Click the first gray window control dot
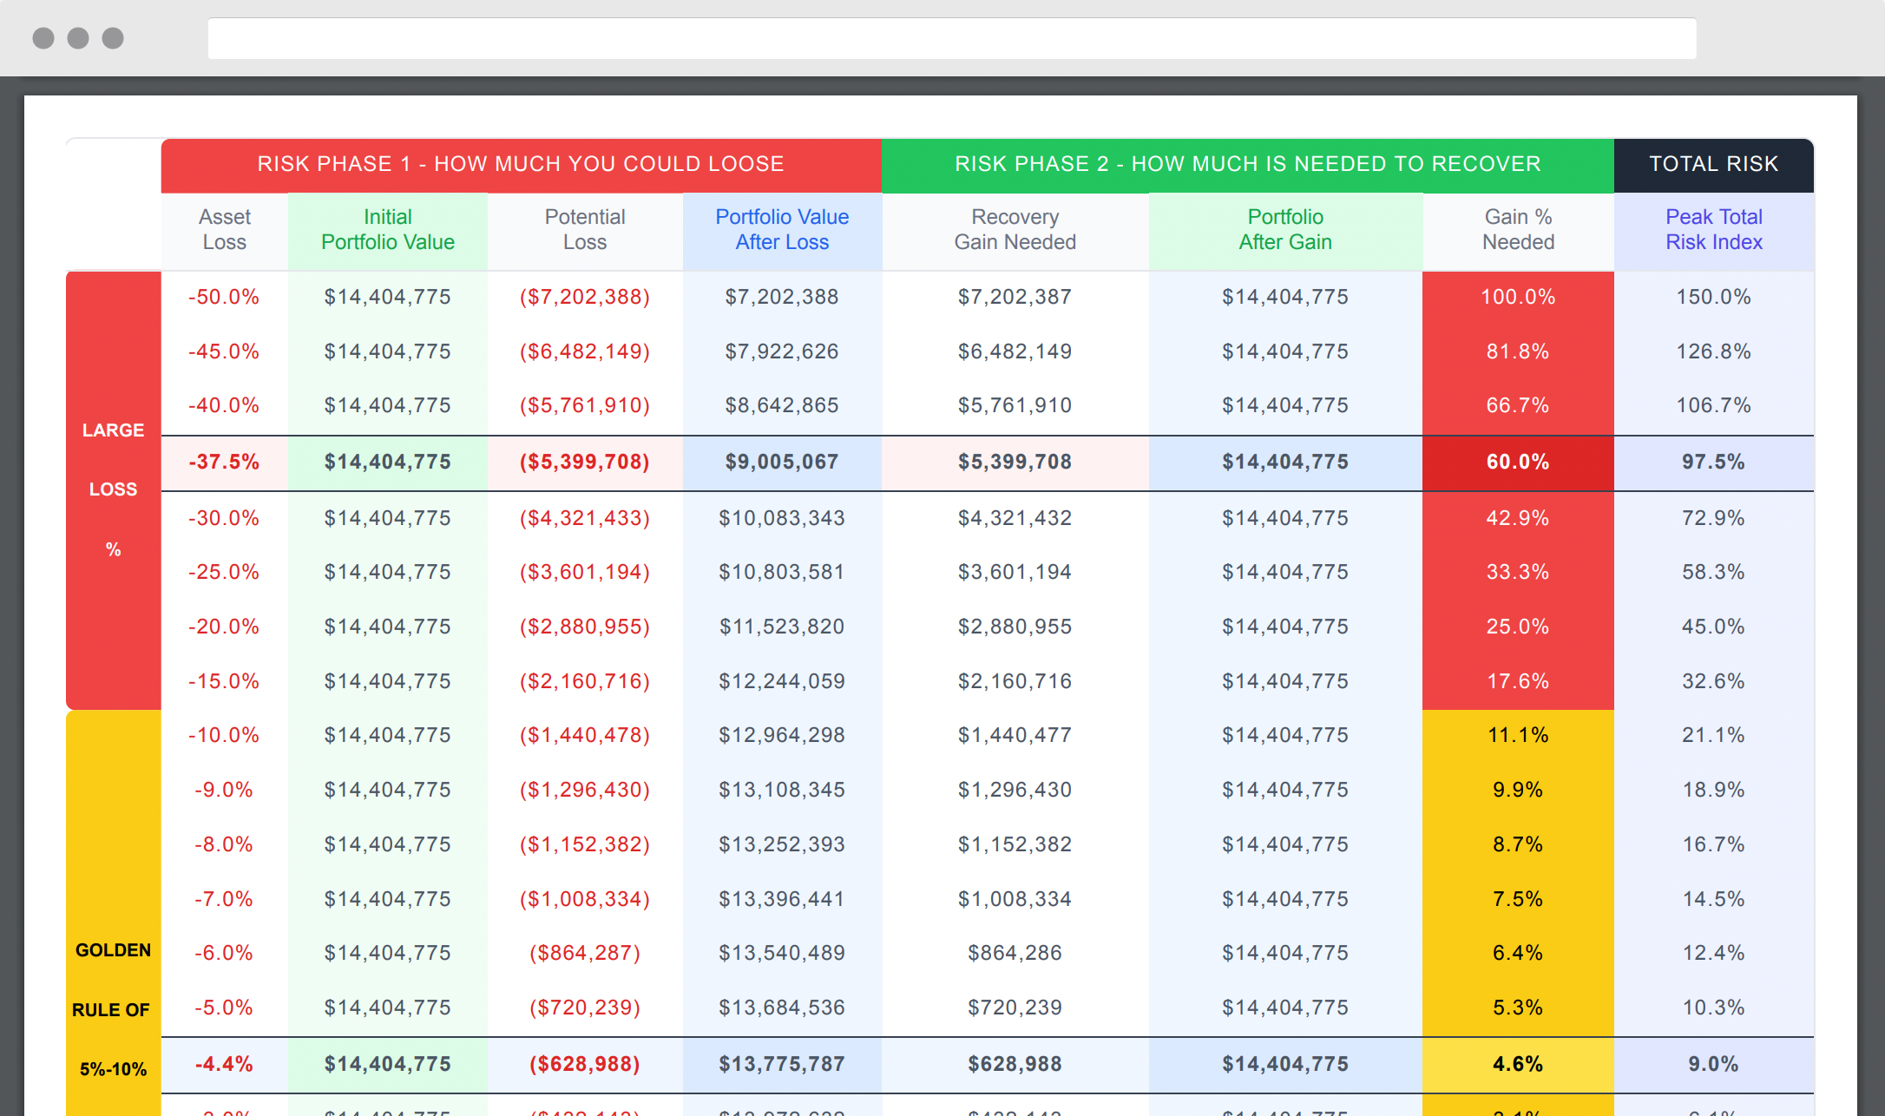The image size is (1885, 1116). (43, 38)
